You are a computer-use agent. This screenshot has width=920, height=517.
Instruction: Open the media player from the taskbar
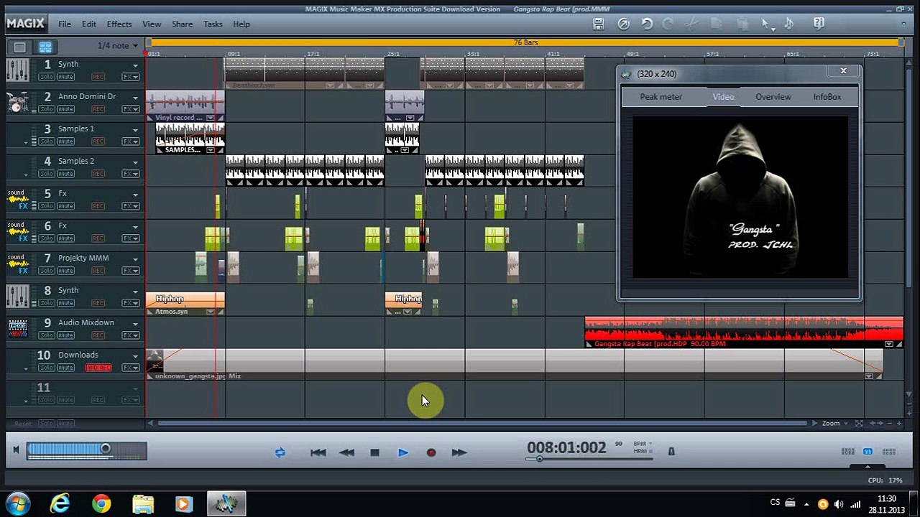184,504
